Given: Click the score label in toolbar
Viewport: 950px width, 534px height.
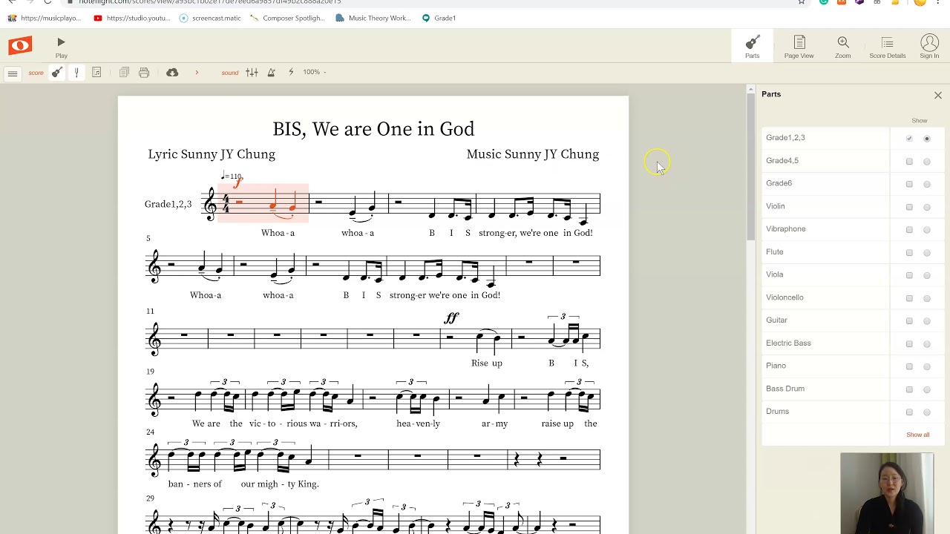Looking at the screenshot, I should click(x=36, y=73).
